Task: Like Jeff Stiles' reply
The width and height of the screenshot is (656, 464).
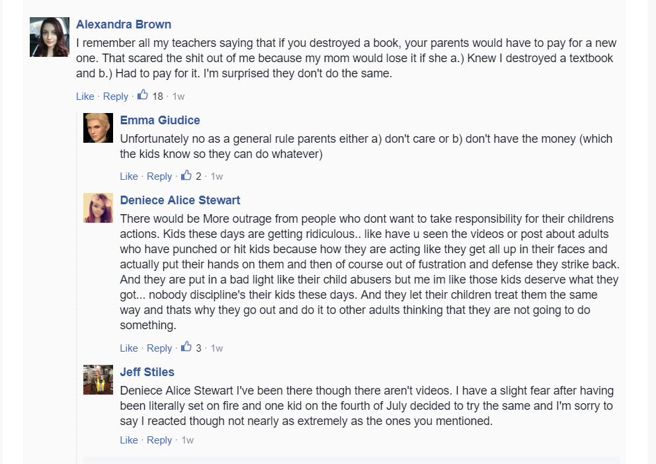Action: tap(129, 440)
